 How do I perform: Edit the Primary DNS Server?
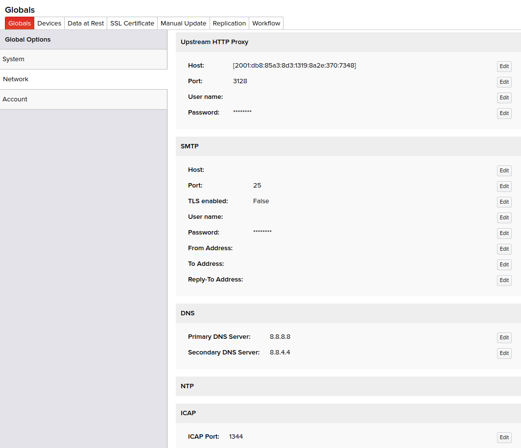pos(504,338)
